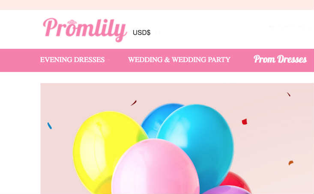
Task: Click the blue confetti piece left of the yellow balloon
Action: coord(49,125)
